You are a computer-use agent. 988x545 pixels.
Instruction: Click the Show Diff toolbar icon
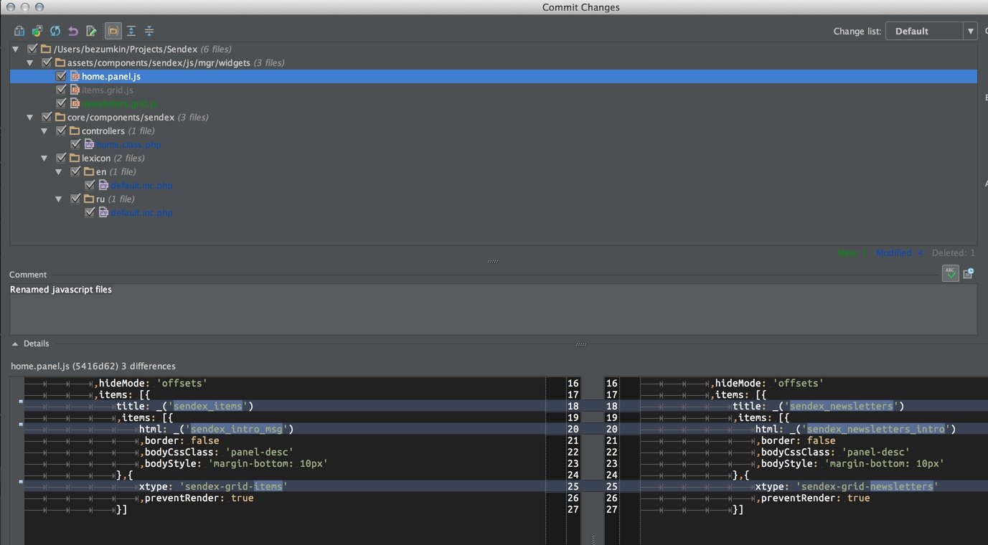19,31
